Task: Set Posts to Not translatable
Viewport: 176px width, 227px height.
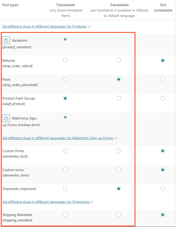Action: pos(163,79)
